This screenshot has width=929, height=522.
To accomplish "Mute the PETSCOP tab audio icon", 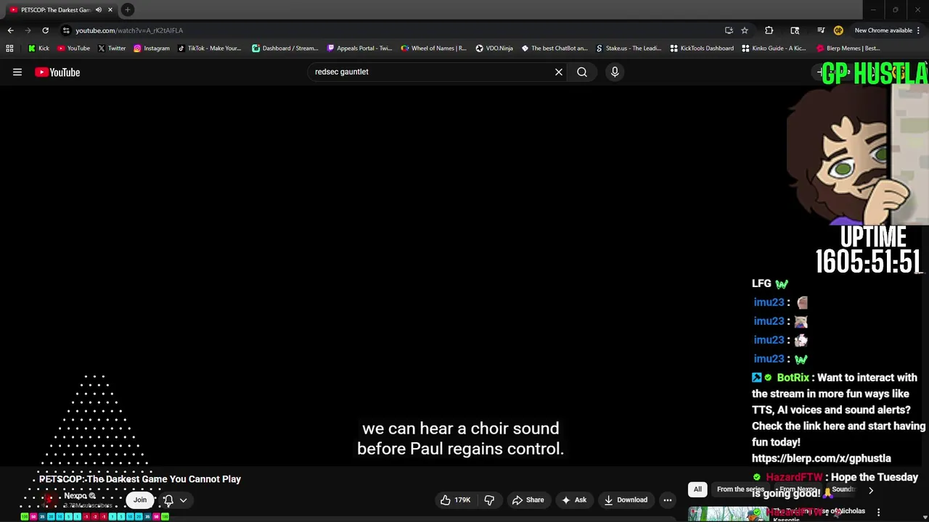I will point(98,10).
